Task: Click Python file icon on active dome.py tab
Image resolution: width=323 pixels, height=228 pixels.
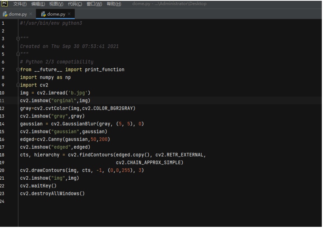Action: pyautogui.click(x=43, y=14)
